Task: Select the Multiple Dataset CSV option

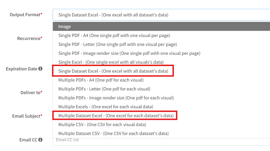Action: coord(113,133)
